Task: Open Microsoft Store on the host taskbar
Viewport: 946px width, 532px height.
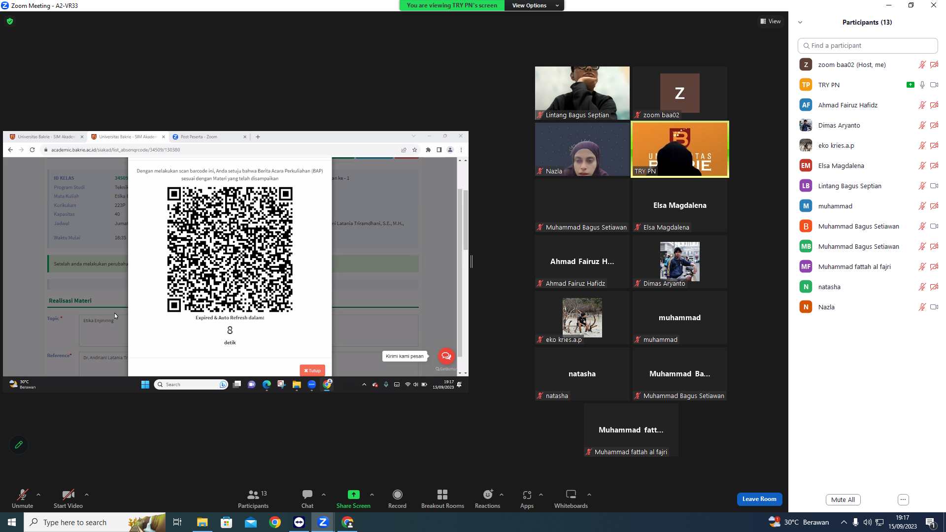Action: (x=226, y=522)
